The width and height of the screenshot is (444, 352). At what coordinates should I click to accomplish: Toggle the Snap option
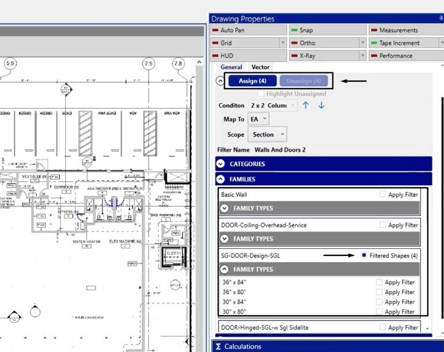(x=328, y=30)
